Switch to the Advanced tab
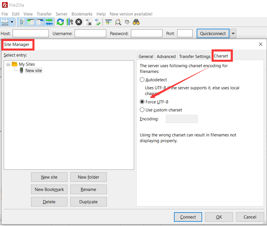The width and height of the screenshot is (267, 226). [166, 56]
